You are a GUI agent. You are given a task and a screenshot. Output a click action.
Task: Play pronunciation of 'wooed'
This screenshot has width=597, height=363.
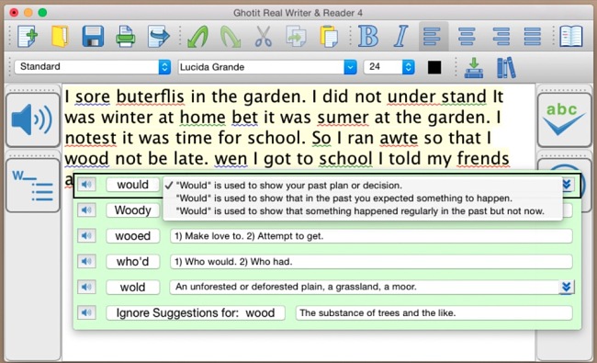pyautogui.click(x=86, y=236)
